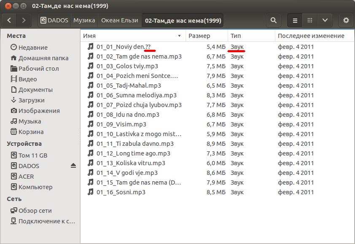
Task: Click the music note icon of 01_16_Sosni.mp3
Action: [x=90, y=192]
